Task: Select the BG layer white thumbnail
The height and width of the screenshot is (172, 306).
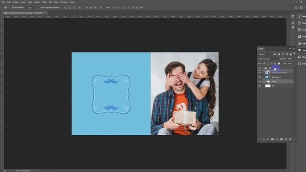Action: pyautogui.click(x=268, y=86)
